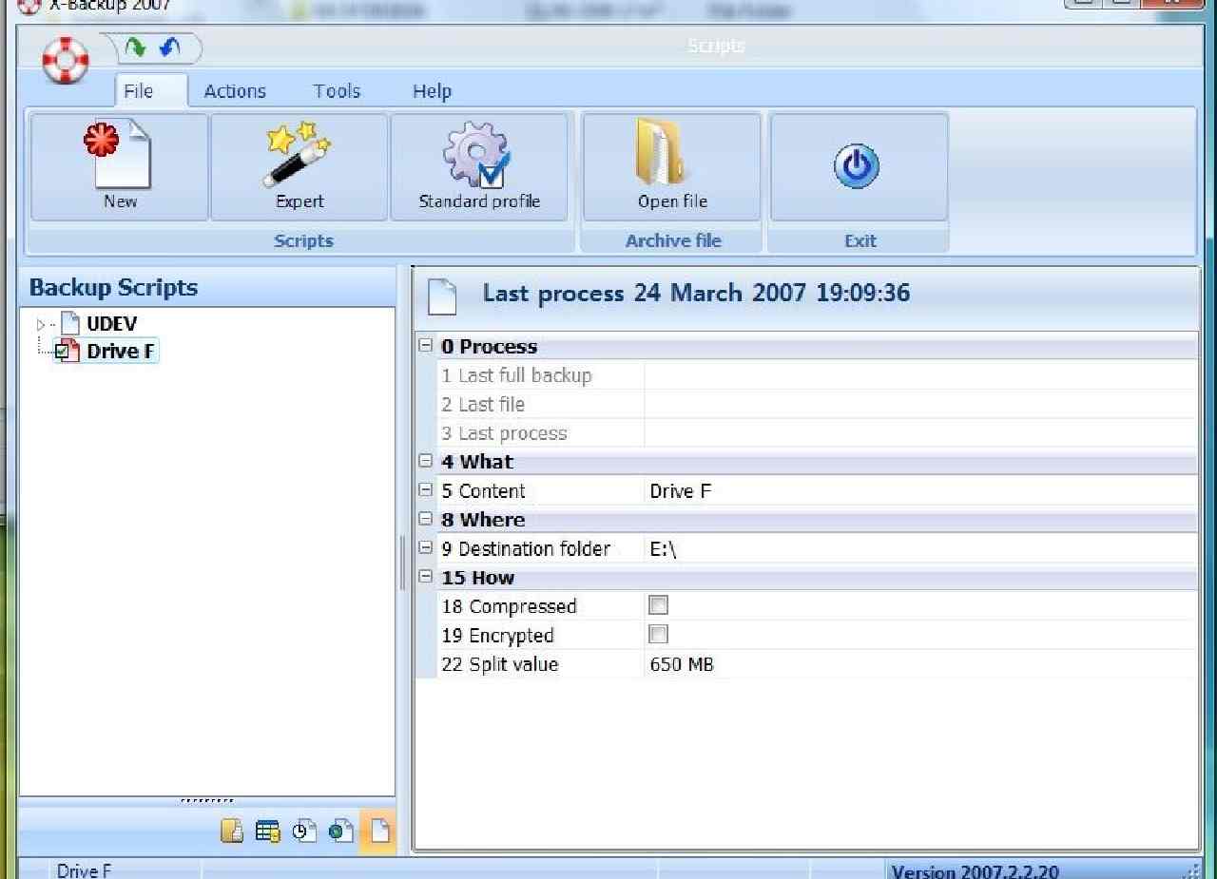Click the Version 2007.2.2.20 status bar text
The width and height of the screenshot is (1217, 879).
click(x=975, y=871)
